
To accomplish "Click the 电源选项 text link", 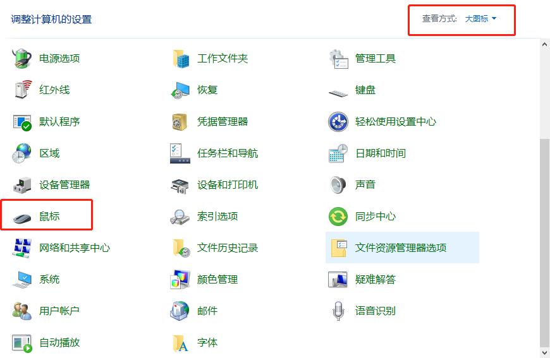I will [59, 59].
